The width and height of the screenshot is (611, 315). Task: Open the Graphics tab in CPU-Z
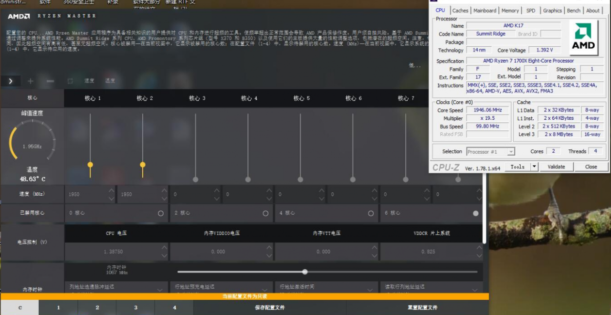[552, 10]
